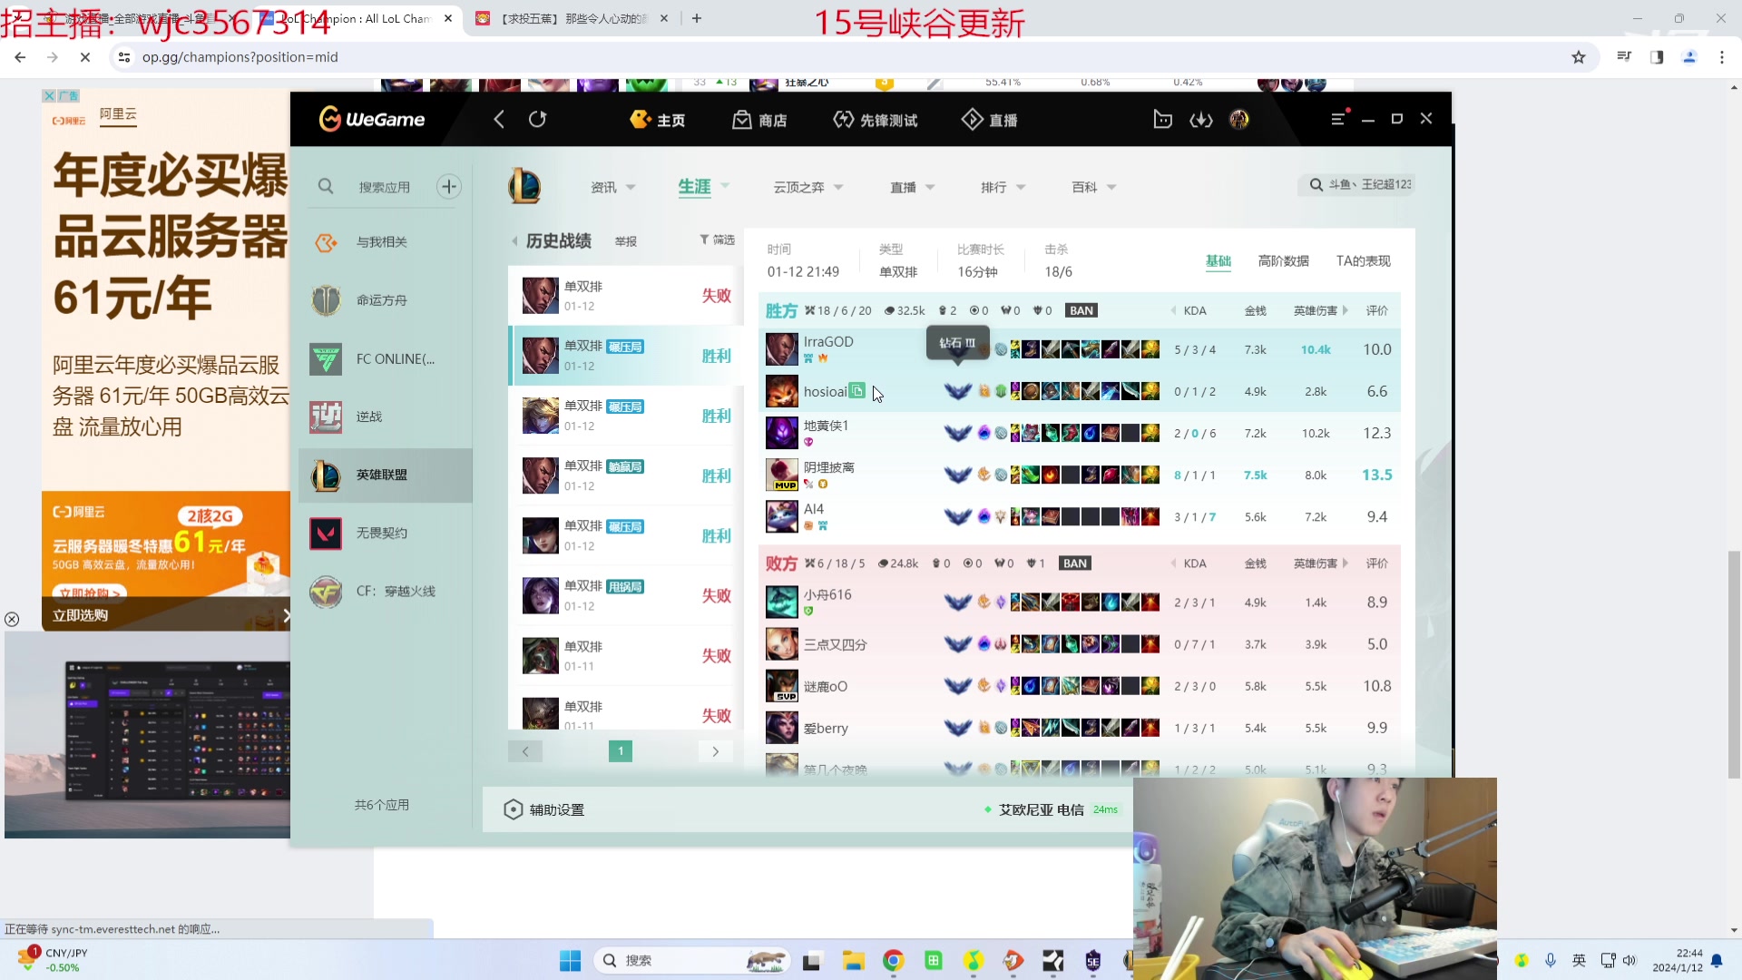Click the summoner search box
The width and height of the screenshot is (1742, 980).
pos(1357,184)
